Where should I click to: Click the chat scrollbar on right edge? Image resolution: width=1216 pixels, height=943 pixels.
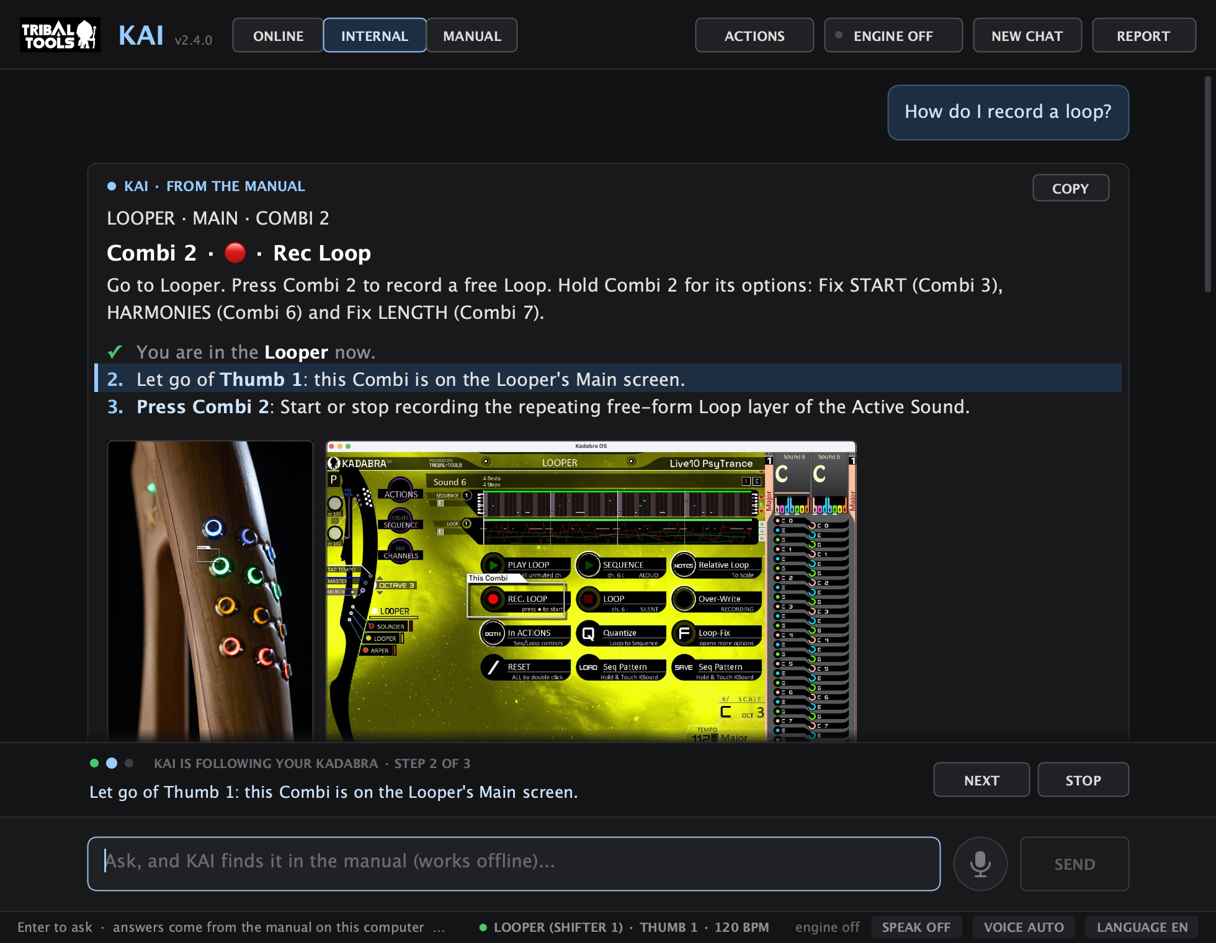1207,184
